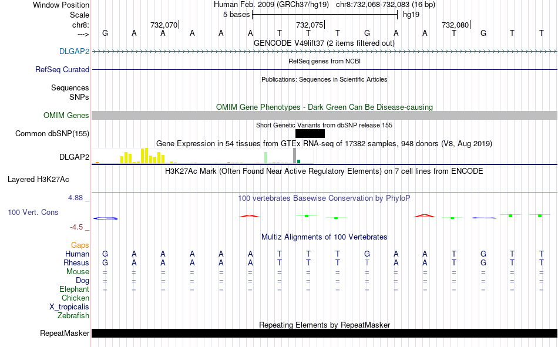Click the black RepeatMasker element bar
The height and width of the screenshot is (347, 558).
click(325, 333)
